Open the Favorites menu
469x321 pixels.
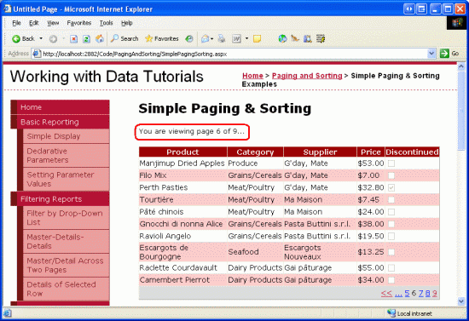(x=79, y=23)
